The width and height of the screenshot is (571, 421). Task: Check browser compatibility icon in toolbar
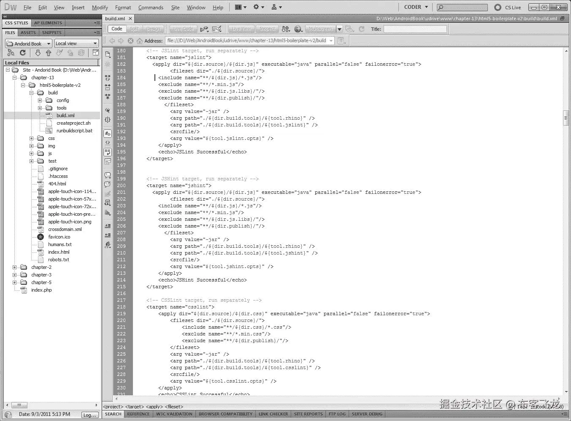tap(217, 29)
